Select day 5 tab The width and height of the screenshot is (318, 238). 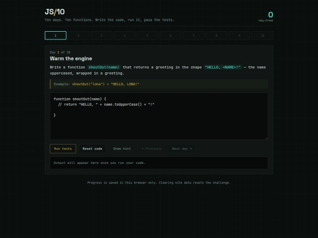click(x=147, y=36)
